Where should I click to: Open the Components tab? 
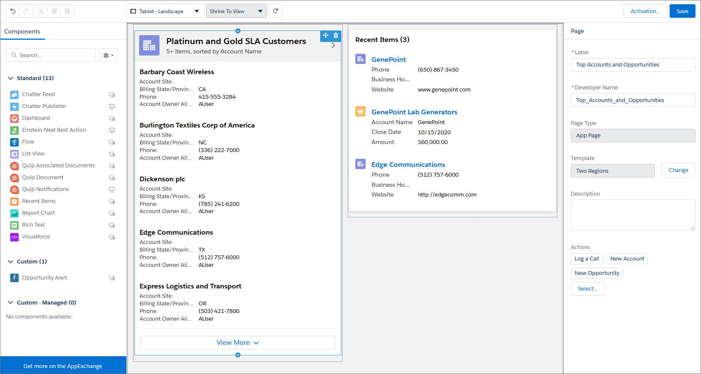tap(22, 31)
